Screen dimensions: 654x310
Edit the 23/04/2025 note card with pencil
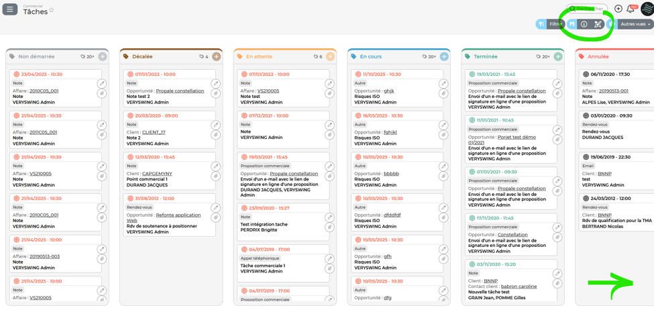[x=102, y=83]
